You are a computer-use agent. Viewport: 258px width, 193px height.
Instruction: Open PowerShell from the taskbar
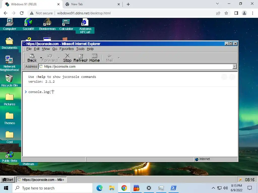coord(173,188)
